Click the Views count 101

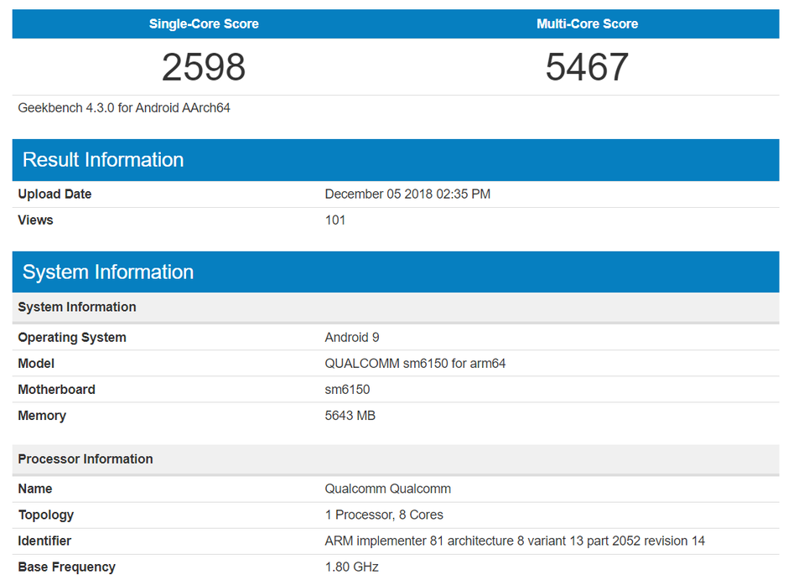click(335, 220)
